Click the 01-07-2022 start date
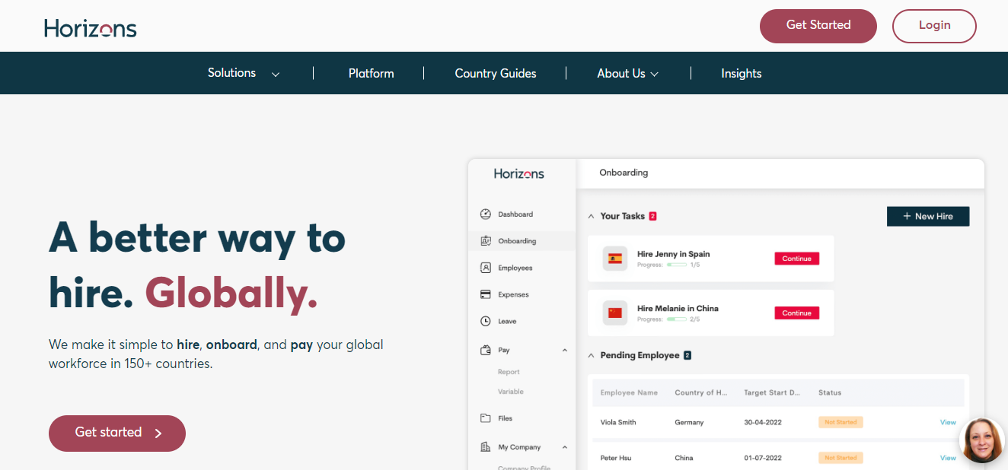The image size is (1008, 470). [x=764, y=458]
